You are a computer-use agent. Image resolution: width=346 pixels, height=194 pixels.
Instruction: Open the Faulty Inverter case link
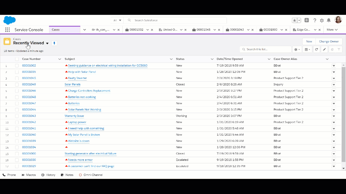77,78
